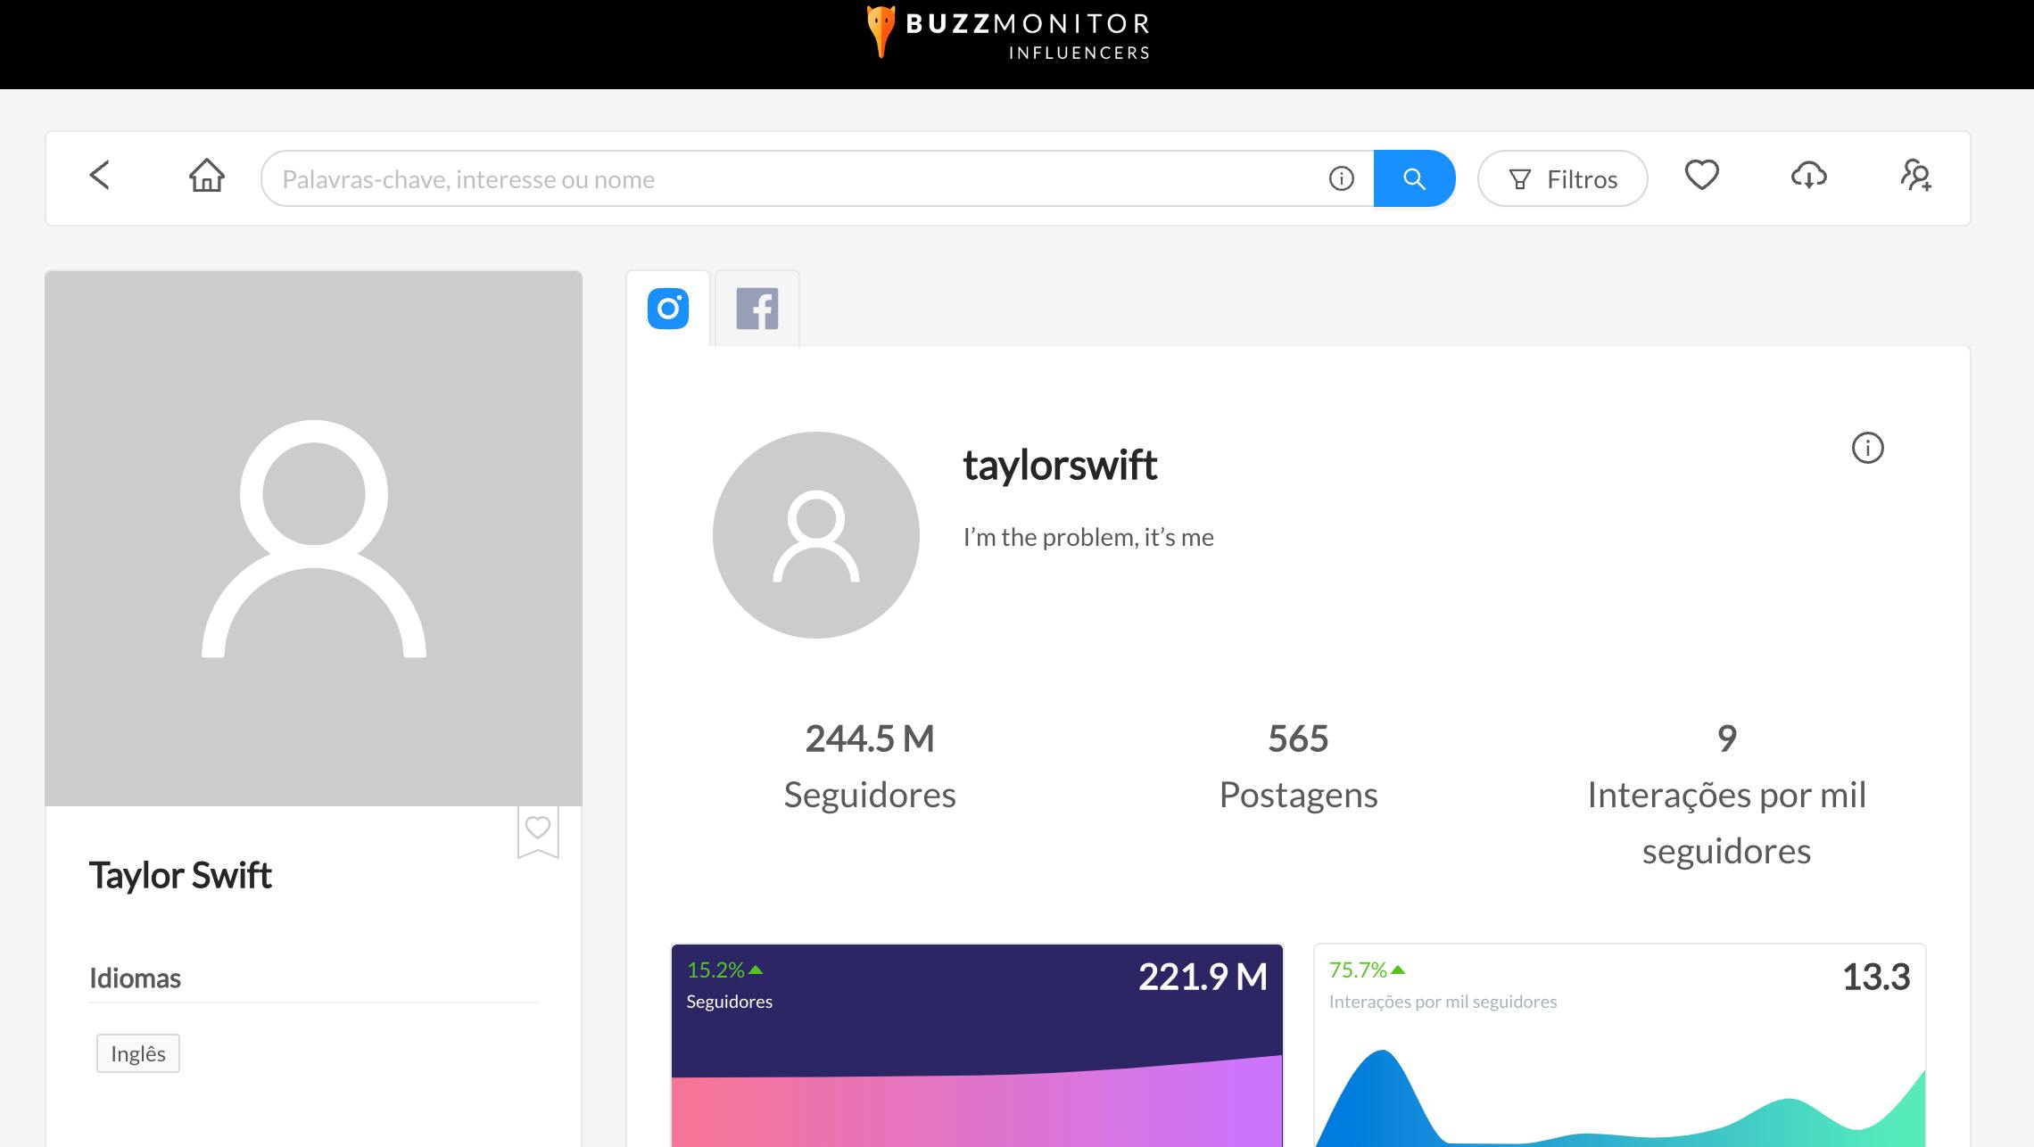The width and height of the screenshot is (2034, 1147).
Task: Click the taylorswift username heading
Action: 1060,465
